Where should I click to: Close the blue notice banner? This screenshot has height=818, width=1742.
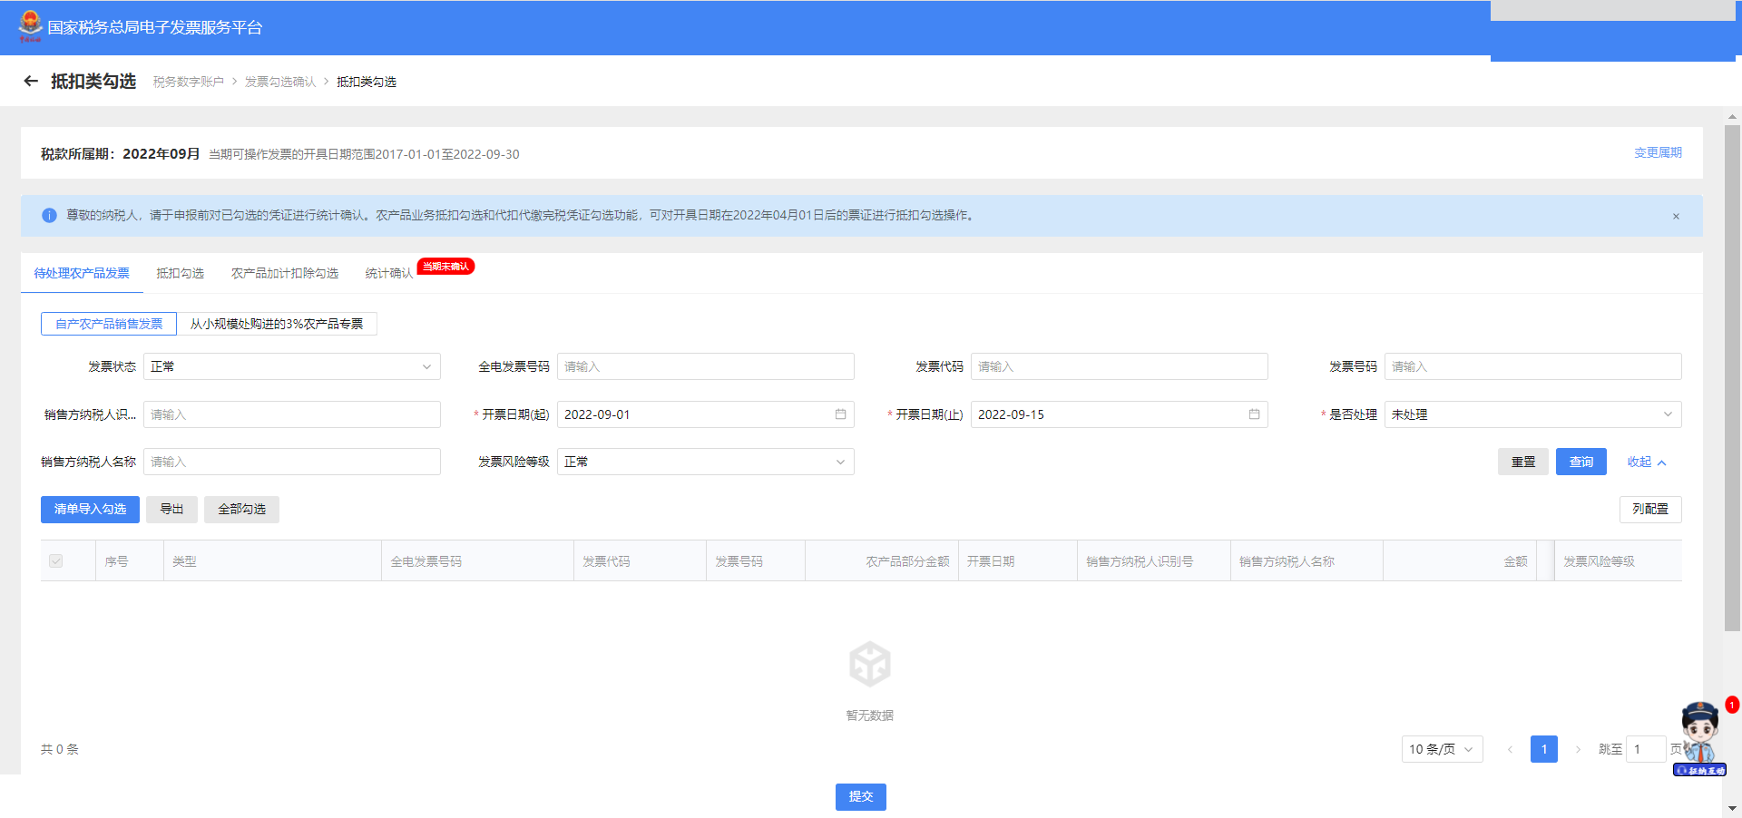coord(1676,217)
